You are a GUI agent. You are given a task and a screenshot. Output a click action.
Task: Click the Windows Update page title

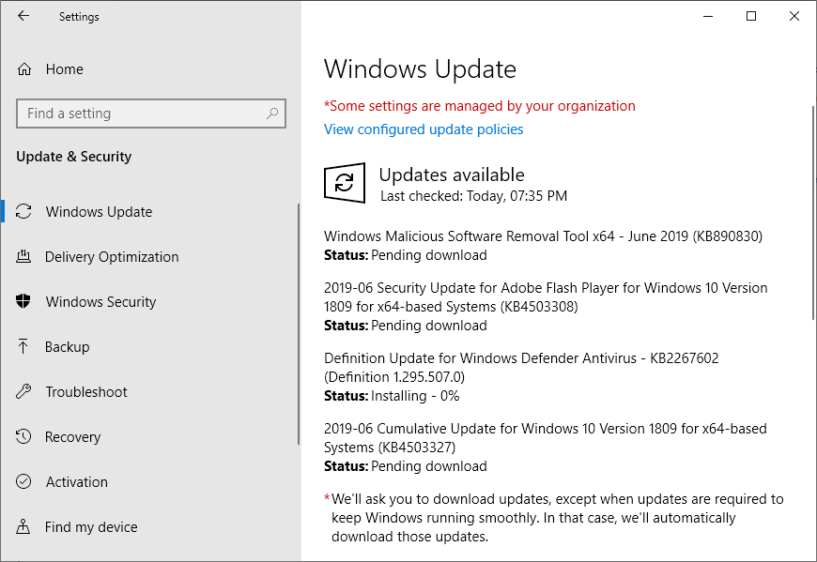tap(420, 69)
